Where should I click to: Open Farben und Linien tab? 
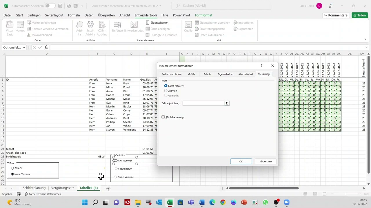tap(171, 74)
